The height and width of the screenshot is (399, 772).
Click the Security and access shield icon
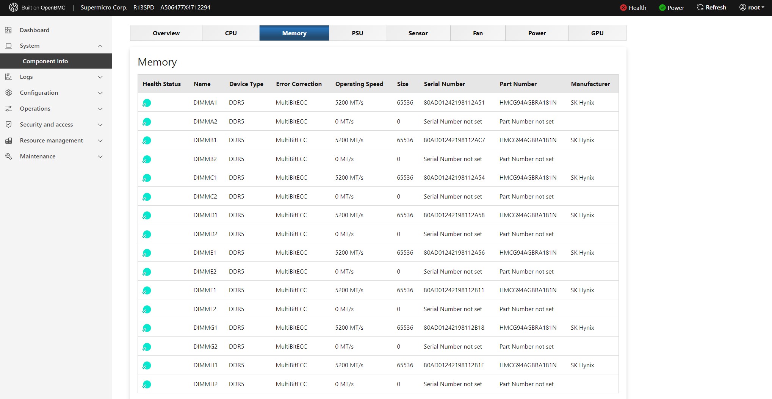[8, 125]
